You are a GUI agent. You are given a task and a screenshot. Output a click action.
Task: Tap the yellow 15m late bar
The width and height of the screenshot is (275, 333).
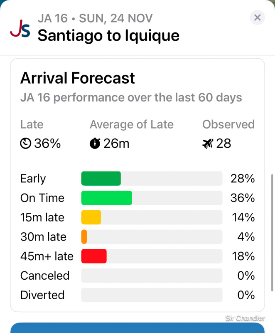(91, 217)
